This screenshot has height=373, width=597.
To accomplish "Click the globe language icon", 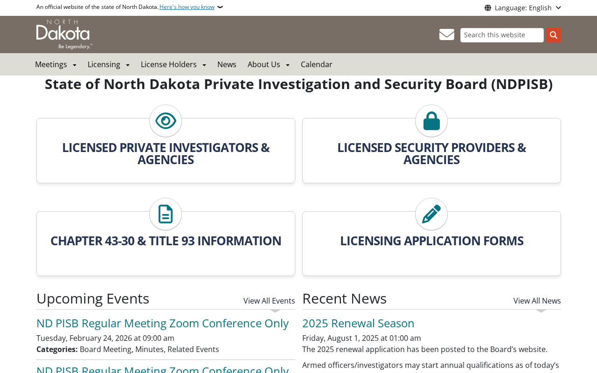I will [x=488, y=8].
